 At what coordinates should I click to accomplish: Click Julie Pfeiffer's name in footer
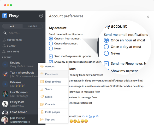click(17, 118)
